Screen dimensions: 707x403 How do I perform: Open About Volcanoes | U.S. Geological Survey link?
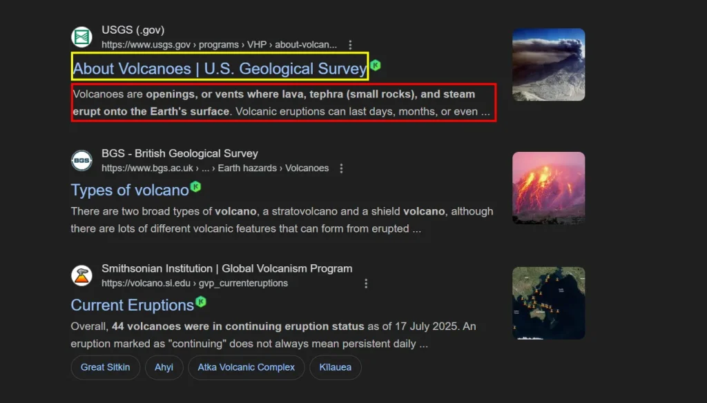coord(220,68)
